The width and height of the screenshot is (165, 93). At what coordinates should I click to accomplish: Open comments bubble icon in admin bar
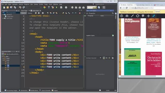pos(143,16)
